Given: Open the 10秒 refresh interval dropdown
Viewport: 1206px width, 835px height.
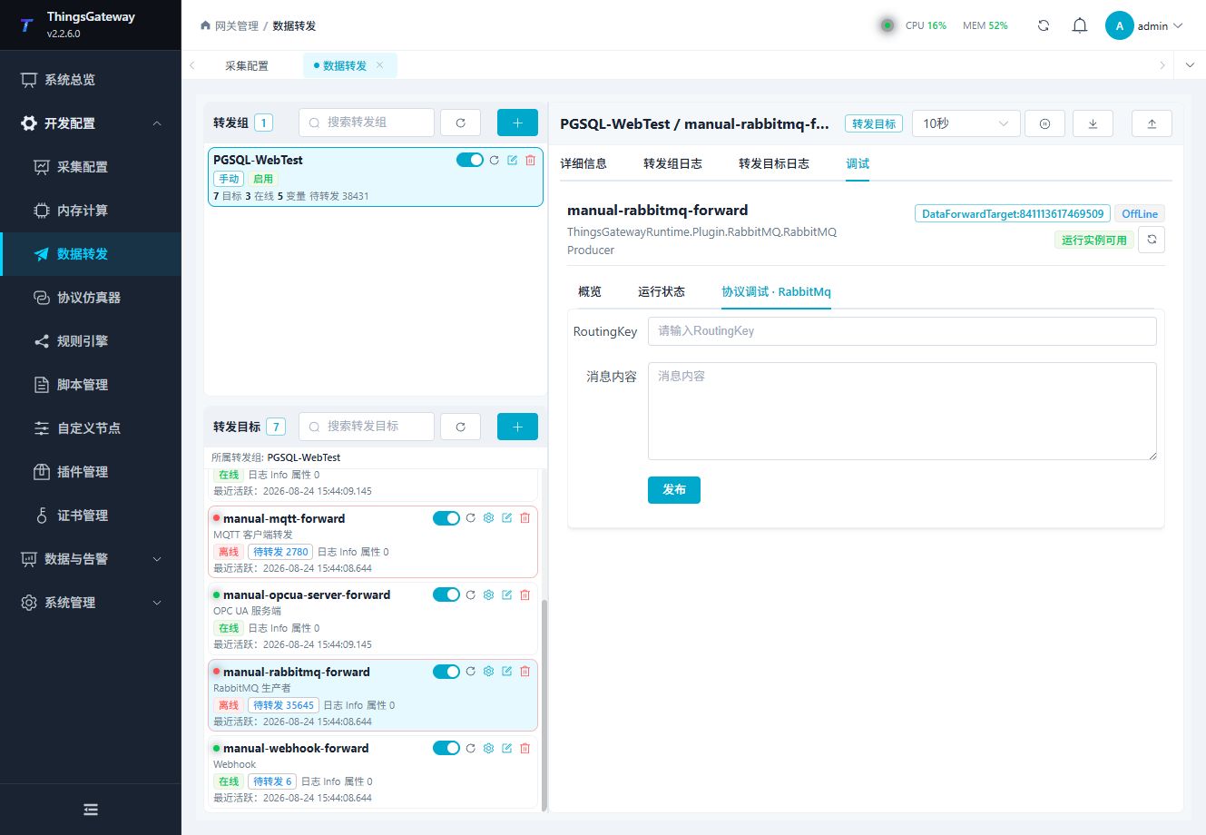Looking at the screenshot, I should coord(966,123).
